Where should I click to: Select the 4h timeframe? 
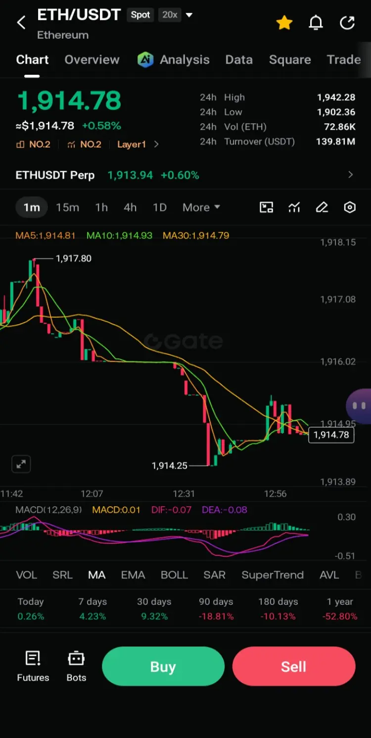[130, 207]
